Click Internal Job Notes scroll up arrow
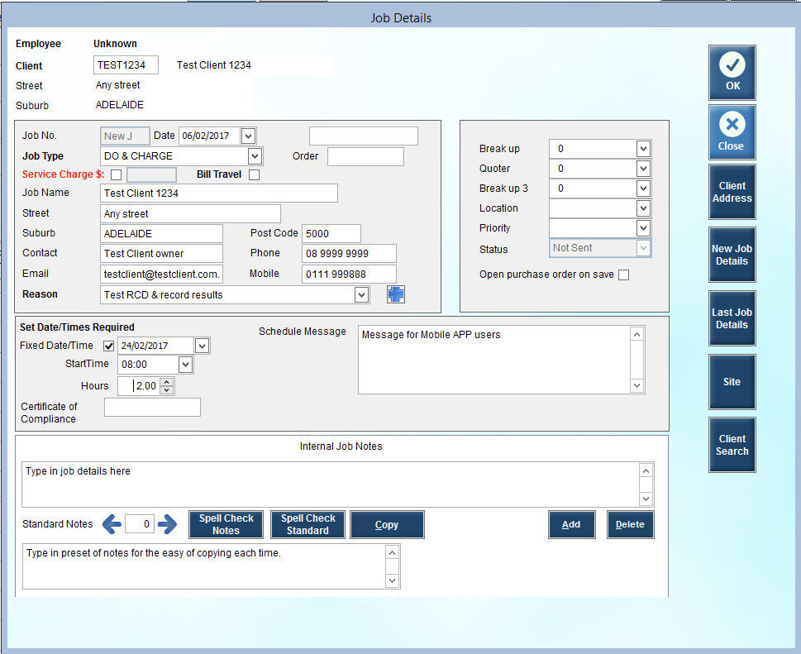Image resolution: width=801 pixels, height=654 pixels. 646,470
